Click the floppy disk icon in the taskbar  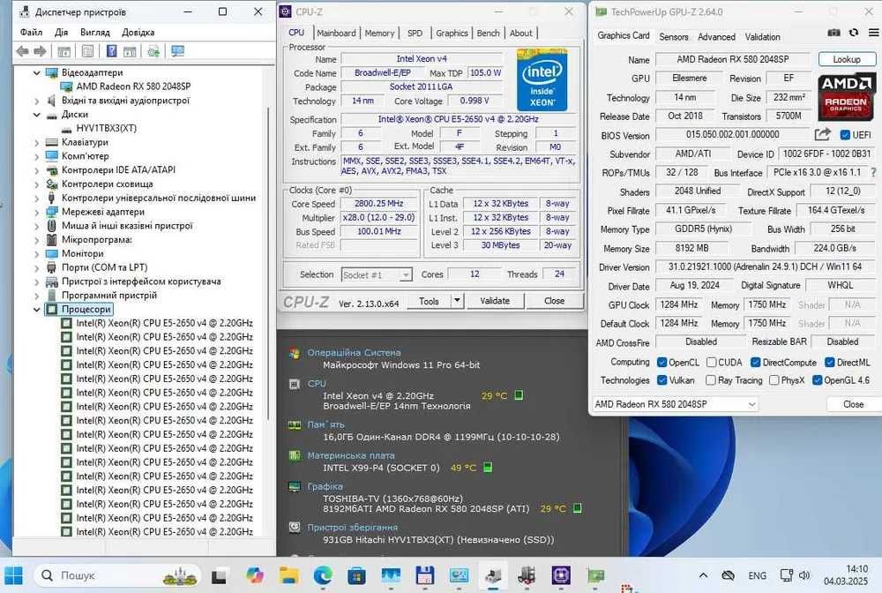pyautogui.click(x=425, y=575)
